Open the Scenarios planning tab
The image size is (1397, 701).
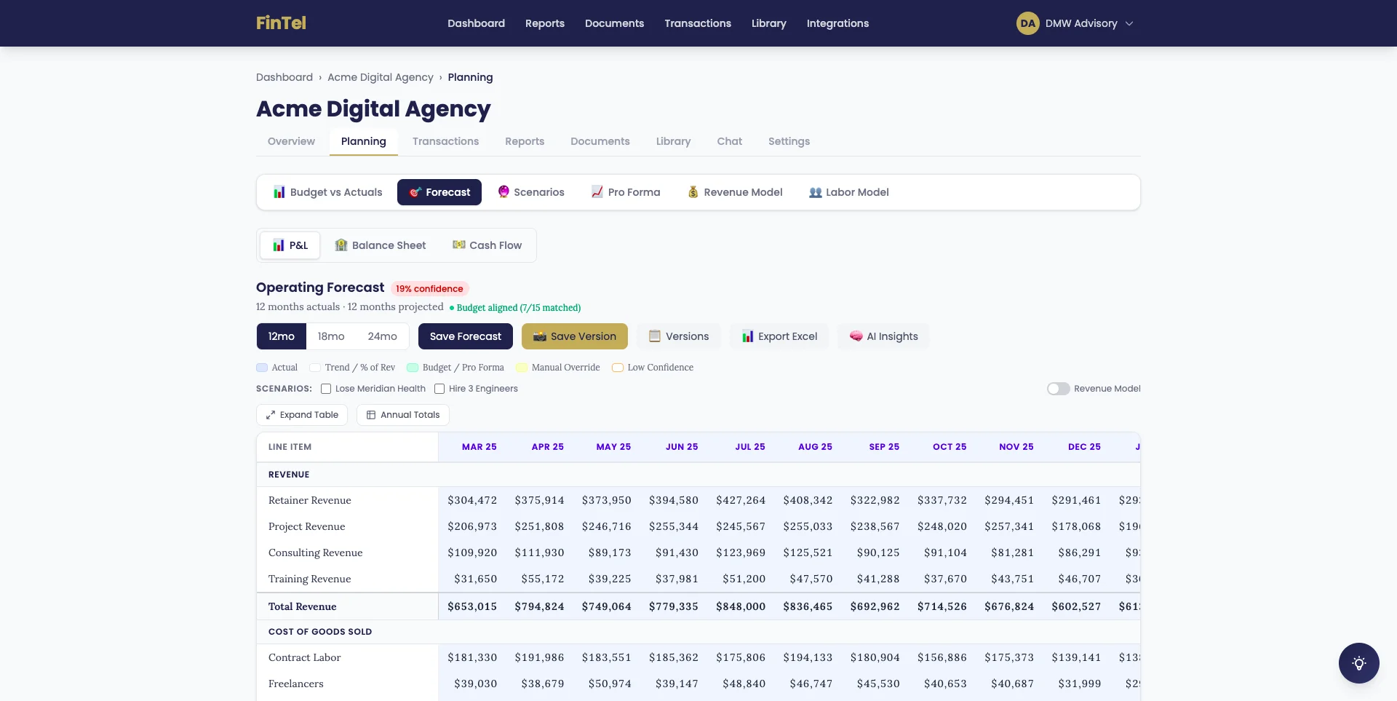(x=531, y=192)
